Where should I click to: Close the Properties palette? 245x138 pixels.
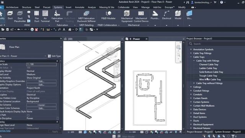click(x=61, y=38)
